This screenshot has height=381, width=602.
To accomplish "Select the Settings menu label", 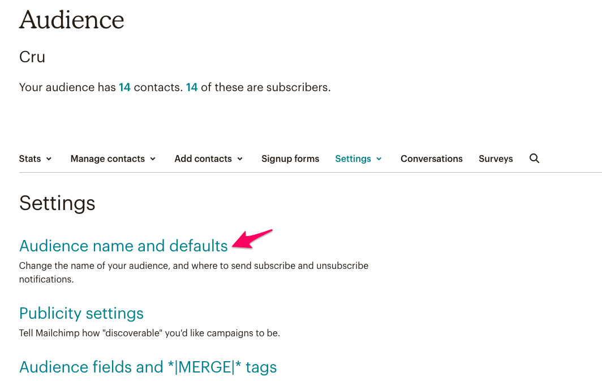I will (x=353, y=159).
